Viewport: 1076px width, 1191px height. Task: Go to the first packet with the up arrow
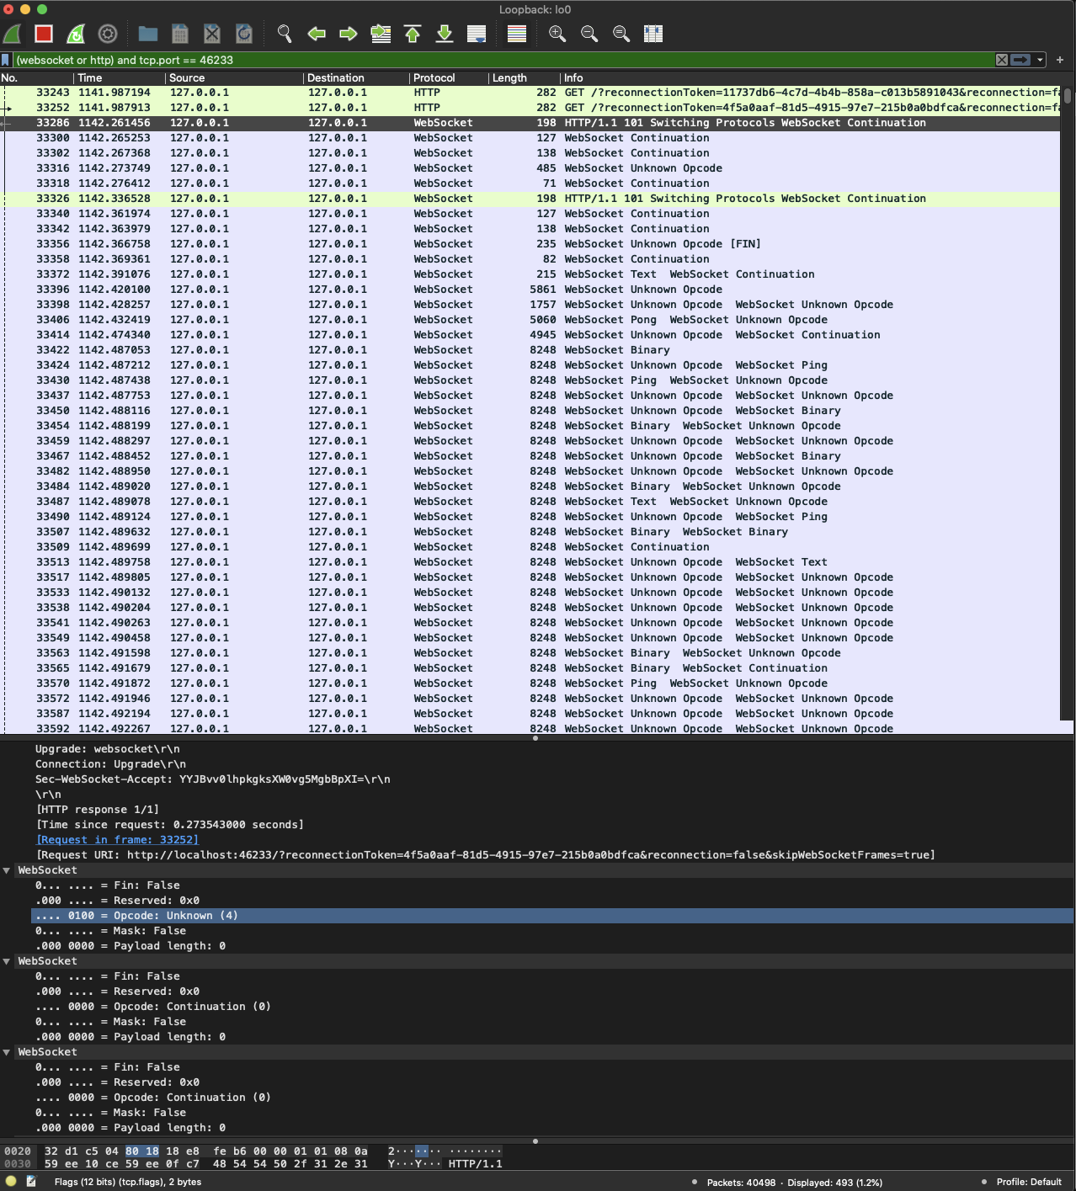pyautogui.click(x=411, y=35)
